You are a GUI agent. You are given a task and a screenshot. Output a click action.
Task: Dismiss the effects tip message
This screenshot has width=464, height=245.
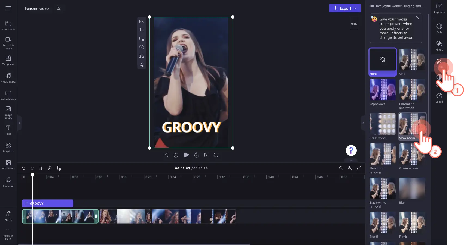(418, 18)
